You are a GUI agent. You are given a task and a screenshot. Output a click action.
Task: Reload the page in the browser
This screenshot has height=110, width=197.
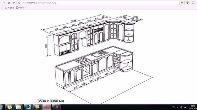pos(9,3)
